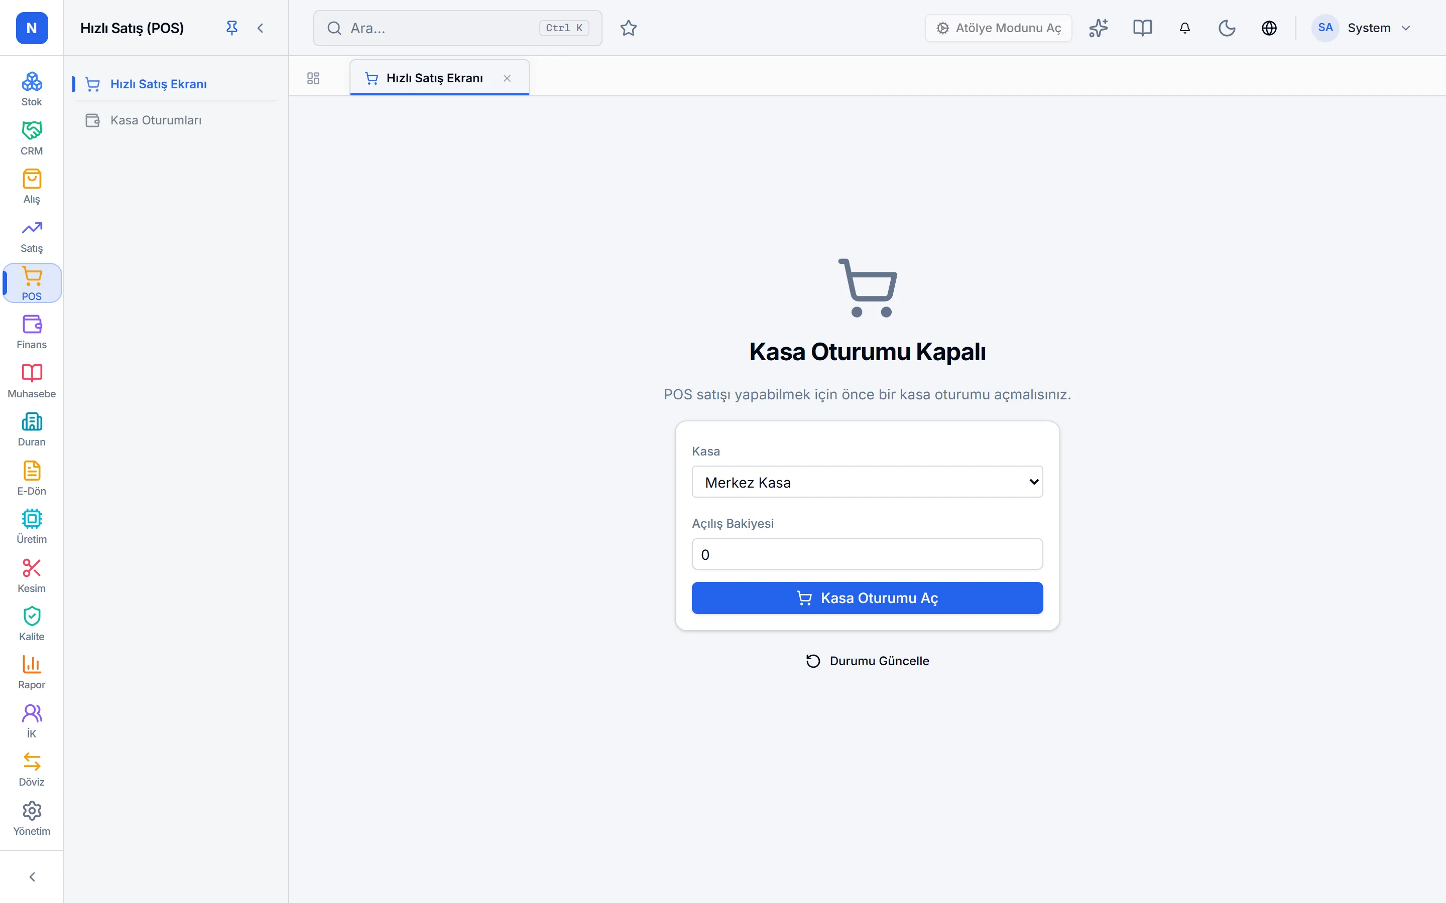Open the Yönetim administration module

pyautogui.click(x=32, y=819)
